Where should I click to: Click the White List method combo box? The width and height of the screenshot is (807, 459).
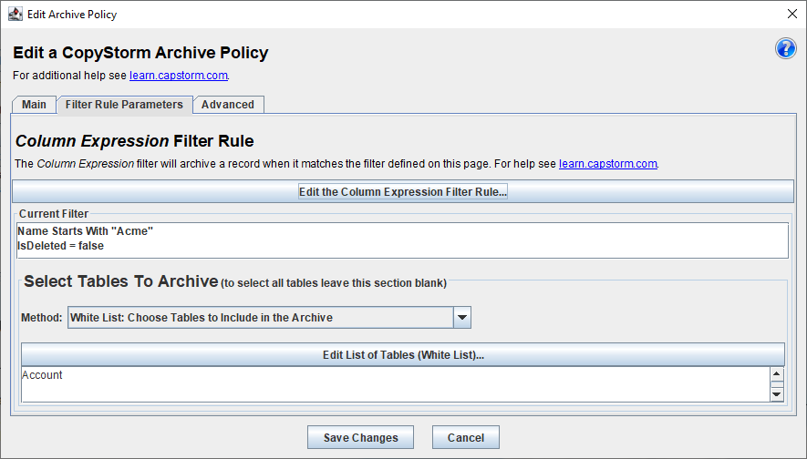click(269, 318)
